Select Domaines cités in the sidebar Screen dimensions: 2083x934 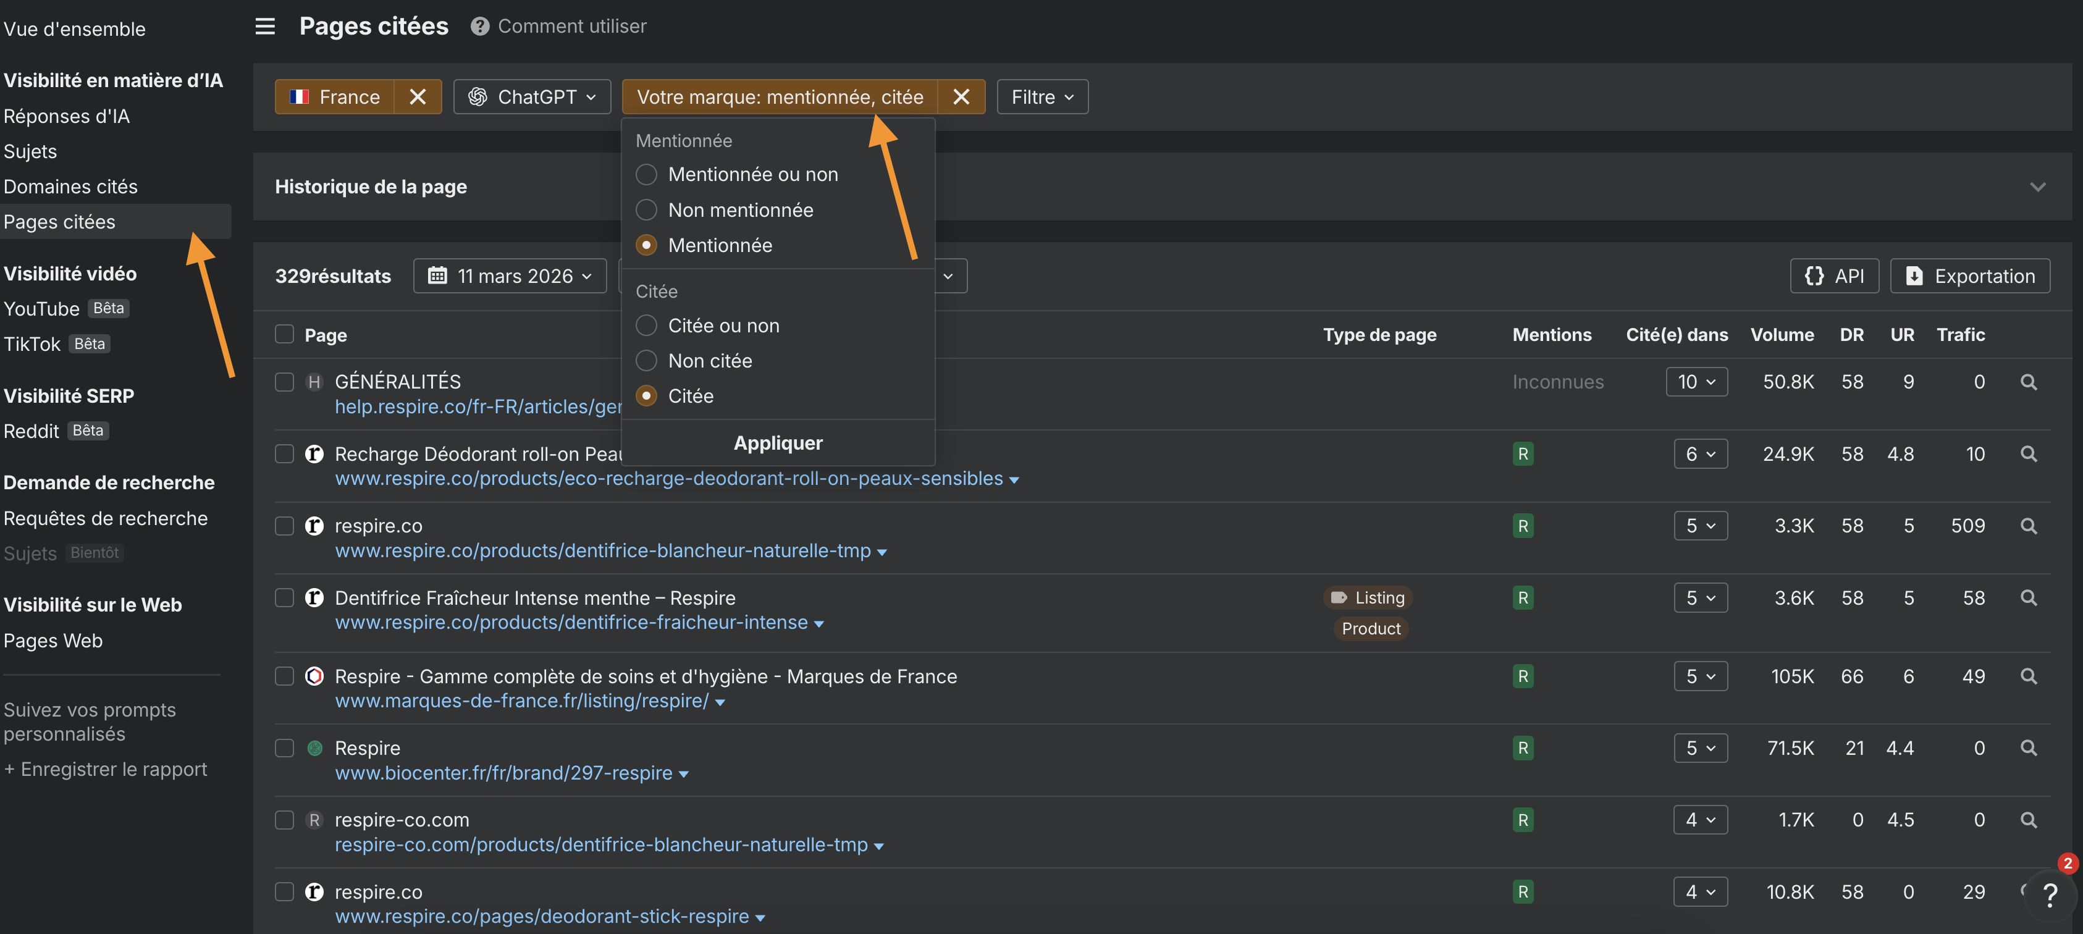coord(70,186)
